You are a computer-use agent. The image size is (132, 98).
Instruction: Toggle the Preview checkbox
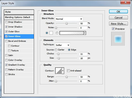coord(113,29)
